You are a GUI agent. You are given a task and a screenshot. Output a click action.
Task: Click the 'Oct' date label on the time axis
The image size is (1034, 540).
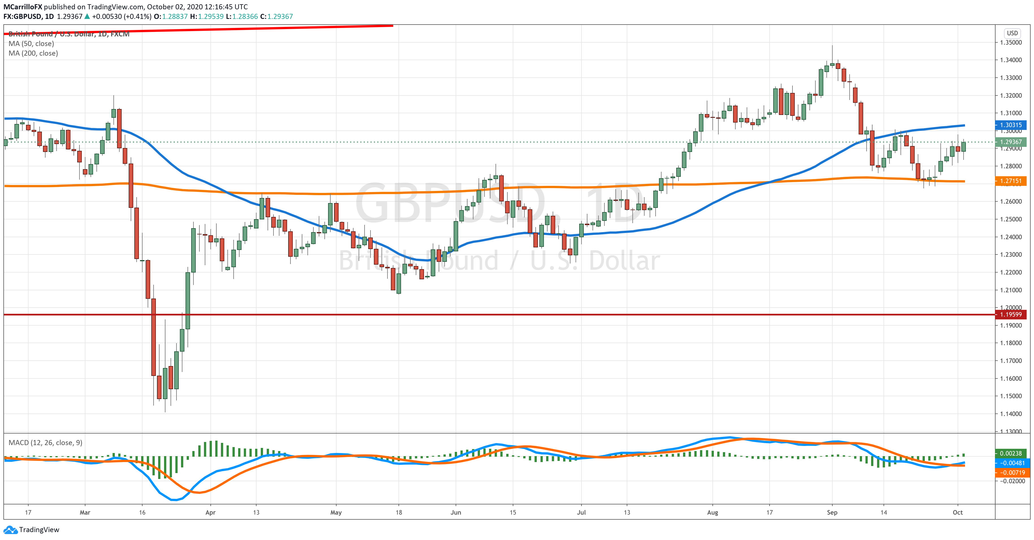click(x=958, y=512)
